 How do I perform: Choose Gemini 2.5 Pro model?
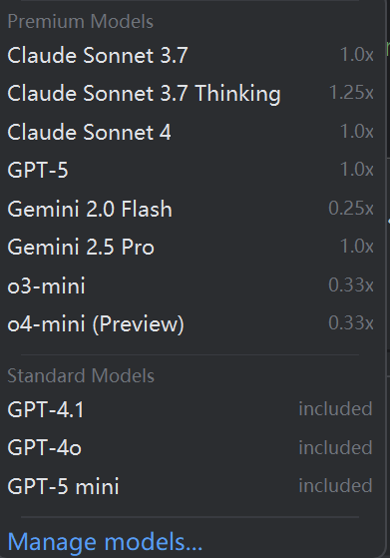(192, 247)
